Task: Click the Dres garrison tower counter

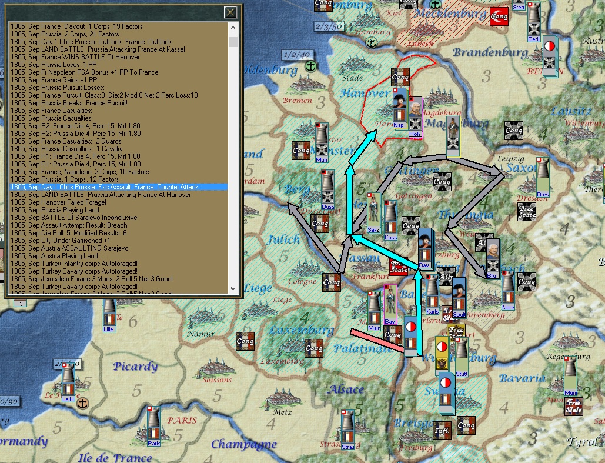Action: [x=543, y=178]
